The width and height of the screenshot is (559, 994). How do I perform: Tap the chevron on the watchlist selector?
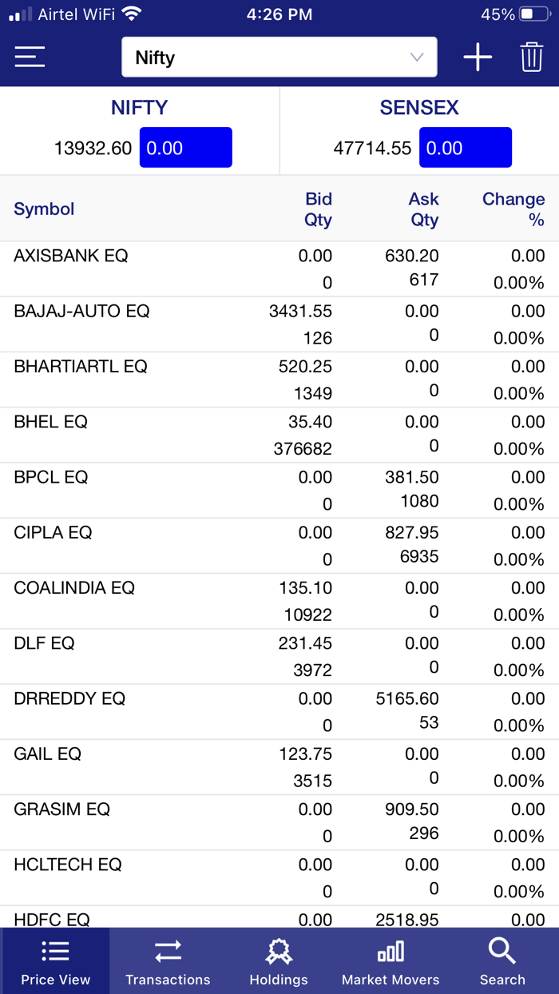(415, 57)
